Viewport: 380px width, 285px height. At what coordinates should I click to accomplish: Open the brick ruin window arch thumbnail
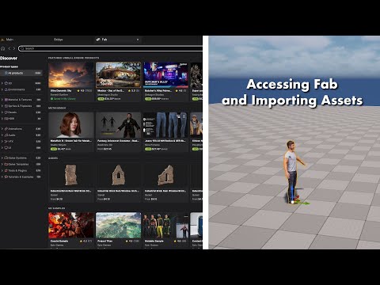point(119,175)
